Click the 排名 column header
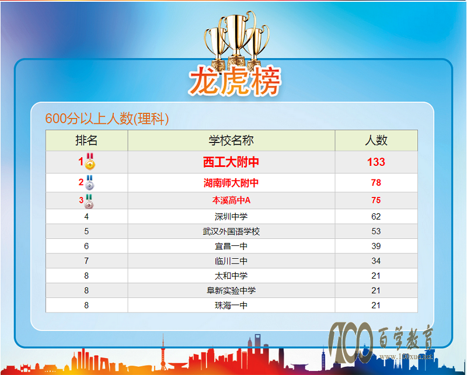The width and height of the screenshot is (467, 375). click(86, 140)
